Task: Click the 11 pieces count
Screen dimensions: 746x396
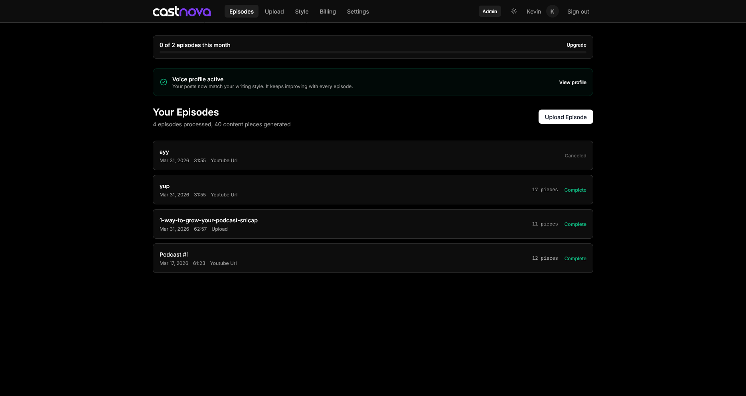Action: click(545, 224)
